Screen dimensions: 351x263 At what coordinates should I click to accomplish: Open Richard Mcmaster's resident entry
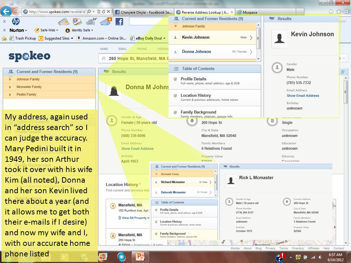pos(183,182)
